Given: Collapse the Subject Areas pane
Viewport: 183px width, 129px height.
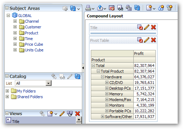Looking at the screenshot, I should [x=7, y=8].
